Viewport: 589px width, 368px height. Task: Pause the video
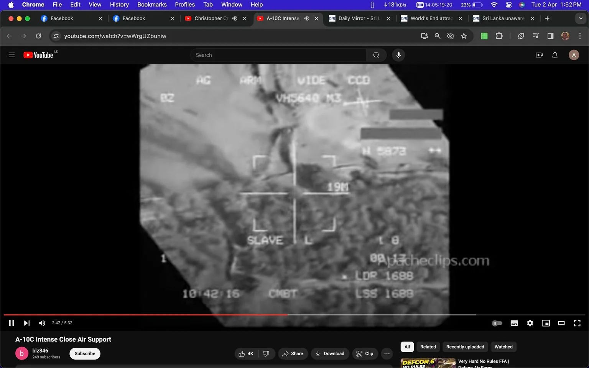pos(12,323)
